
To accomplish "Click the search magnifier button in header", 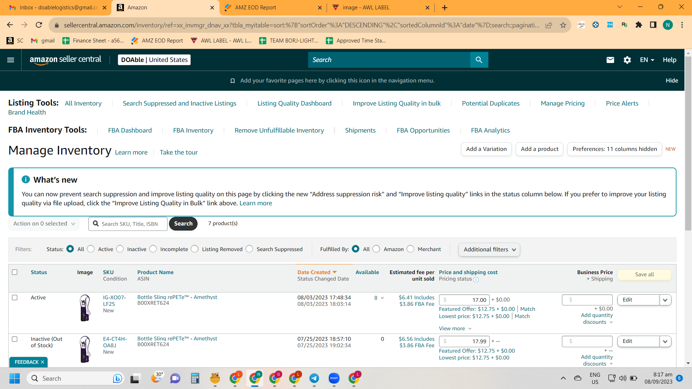I will (x=479, y=60).
